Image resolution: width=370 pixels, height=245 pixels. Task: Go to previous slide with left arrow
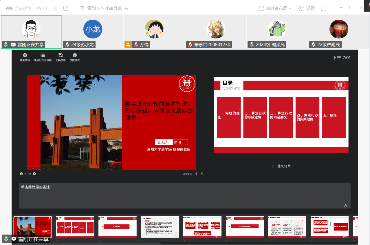[21, 174]
